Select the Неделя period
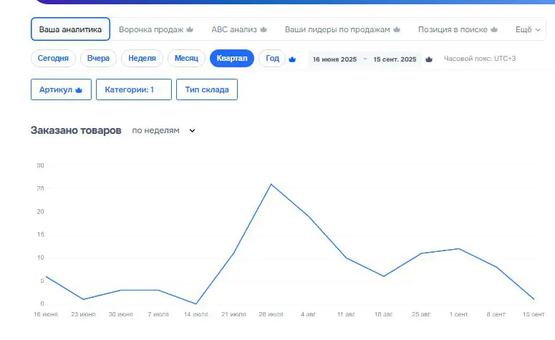555x340 pixels. tap(142, 59)
